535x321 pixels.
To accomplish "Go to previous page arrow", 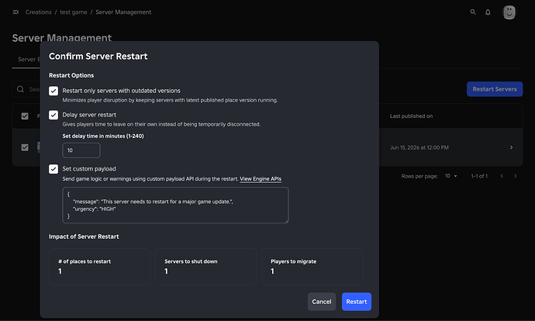I will [502, 176].
